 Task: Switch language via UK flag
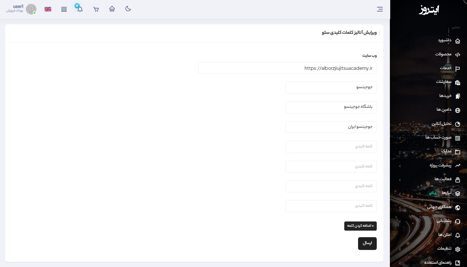pyautogui.click(x=48, y=9)
